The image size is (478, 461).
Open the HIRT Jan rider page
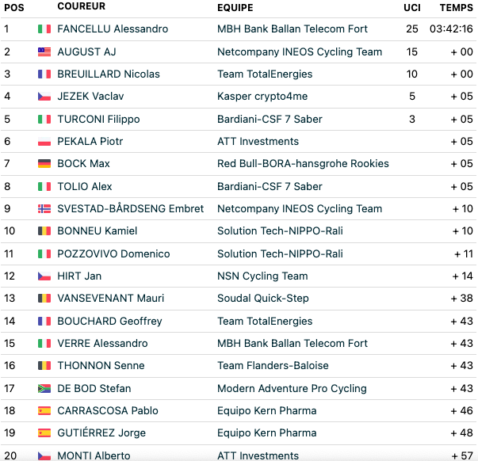coord(79,276)
